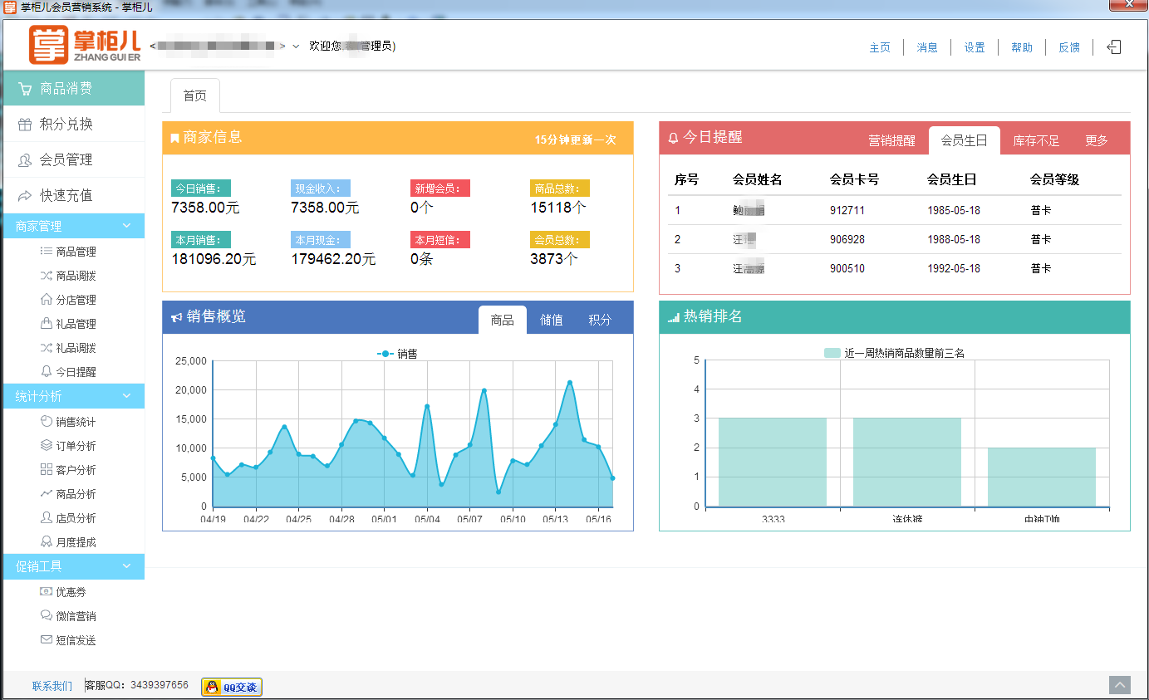
Task: Click member card number 906928
Action: (847, 239)
